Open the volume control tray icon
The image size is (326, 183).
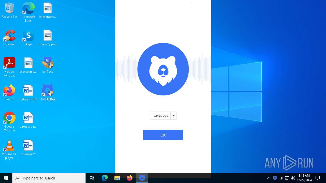pyautogui.click(x=293, y=178)
